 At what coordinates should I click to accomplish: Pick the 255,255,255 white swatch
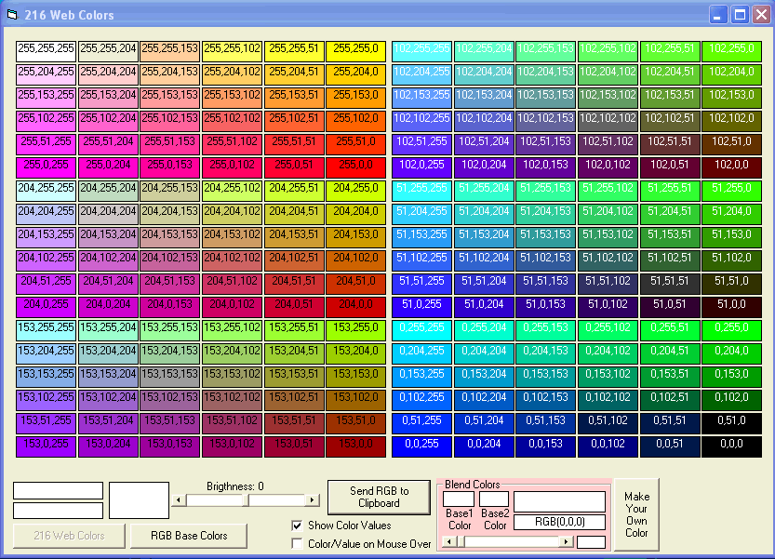pos(46,49)
